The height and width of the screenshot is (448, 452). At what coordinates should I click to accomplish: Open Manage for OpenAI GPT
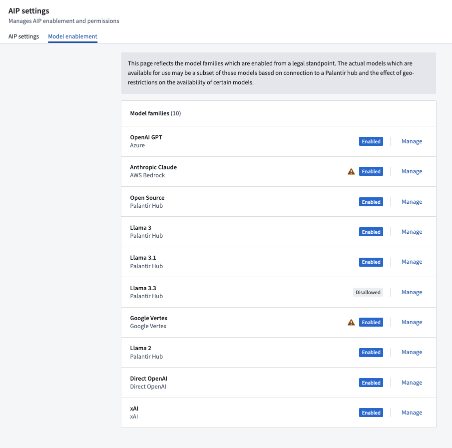pyautogui.click(x=412, y=141)
